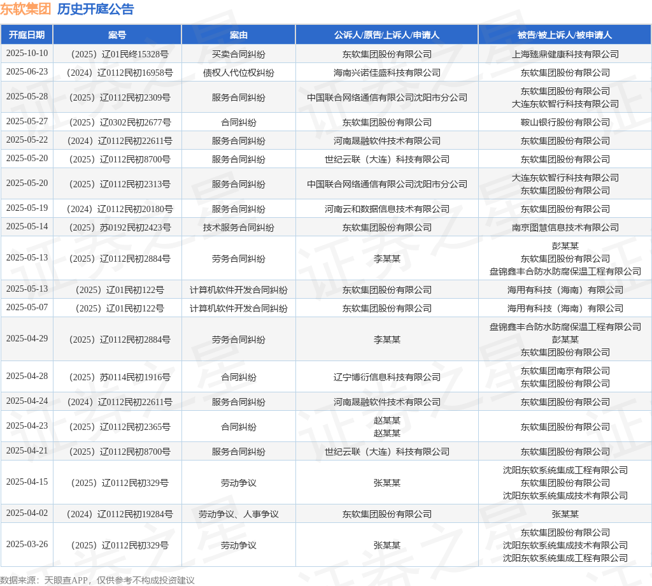Select date cell 2025-05-27
Image resolution: width=652 pixels, height=586 pixels.
click(x=27, y=122)
